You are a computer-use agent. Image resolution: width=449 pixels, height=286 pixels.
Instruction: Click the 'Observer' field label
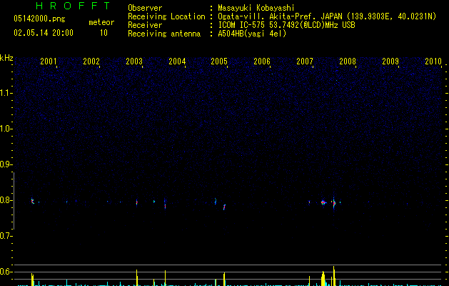(145, 8)
